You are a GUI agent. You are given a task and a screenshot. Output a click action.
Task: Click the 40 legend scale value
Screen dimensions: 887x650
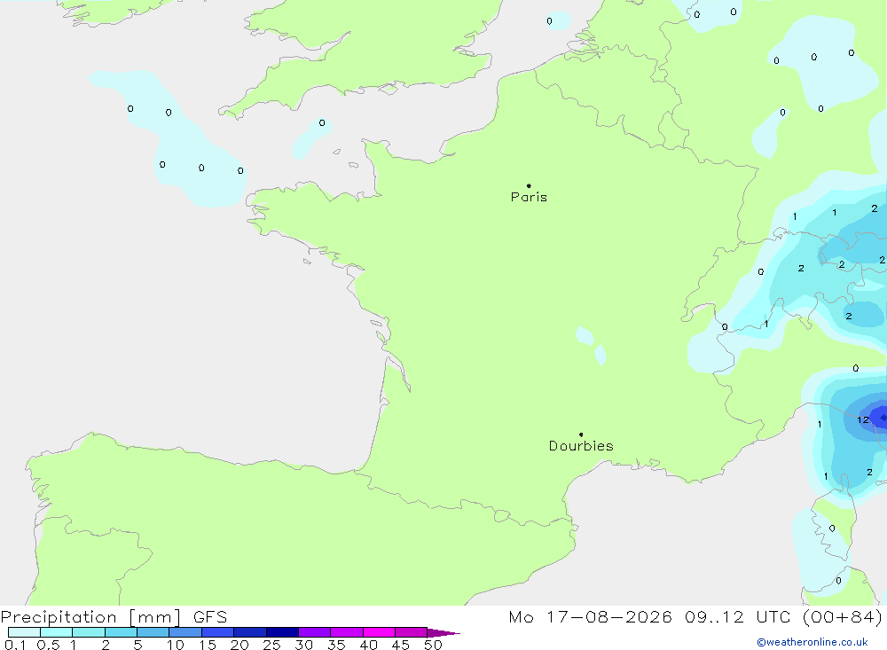[369, 645]
